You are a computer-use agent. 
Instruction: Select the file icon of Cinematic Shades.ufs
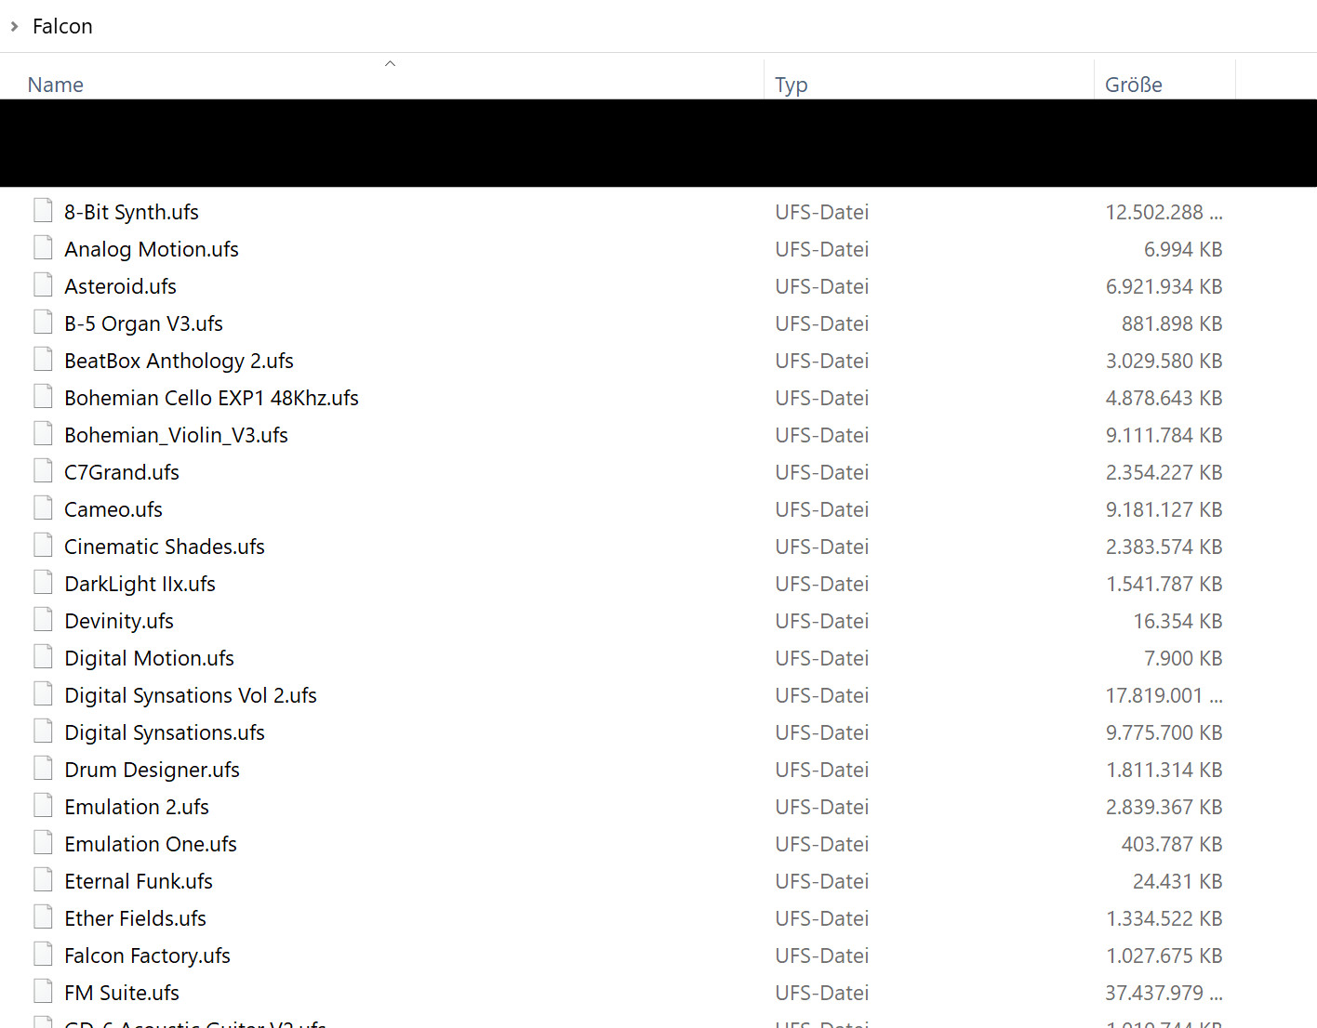point(43,546)
